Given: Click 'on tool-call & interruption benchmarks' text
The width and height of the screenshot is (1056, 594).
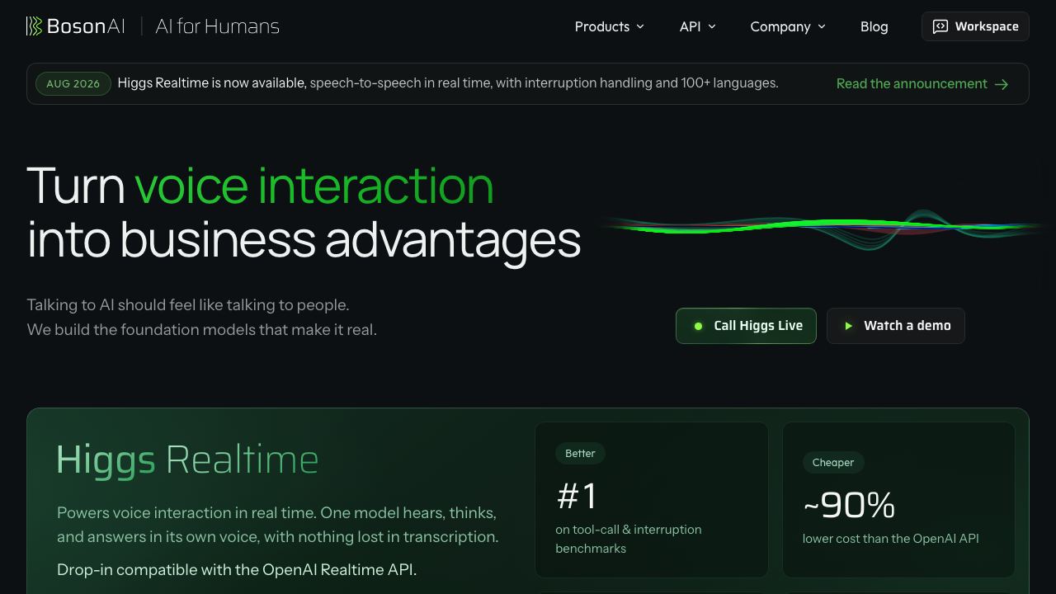Looking at the screenshot, I should [x=629, y=539].
